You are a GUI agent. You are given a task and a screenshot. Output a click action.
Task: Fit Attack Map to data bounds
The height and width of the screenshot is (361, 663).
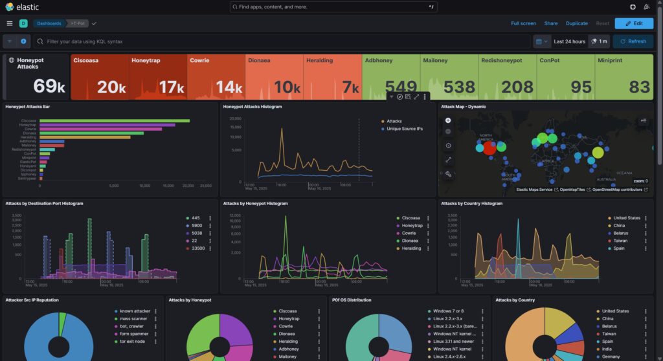pos(448,146)
